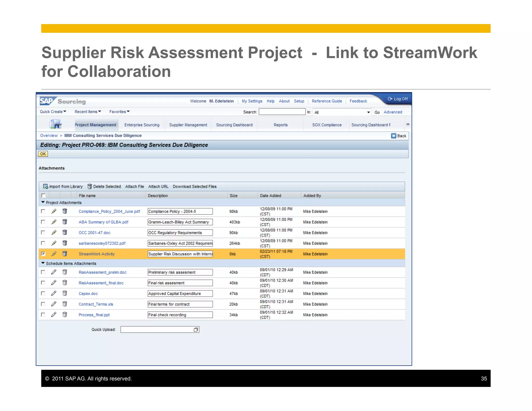The height and width of the screenshot is (411, 532).
Task: Edit RiskAssesment_final.doc with pencil icon
Action: 54,283
